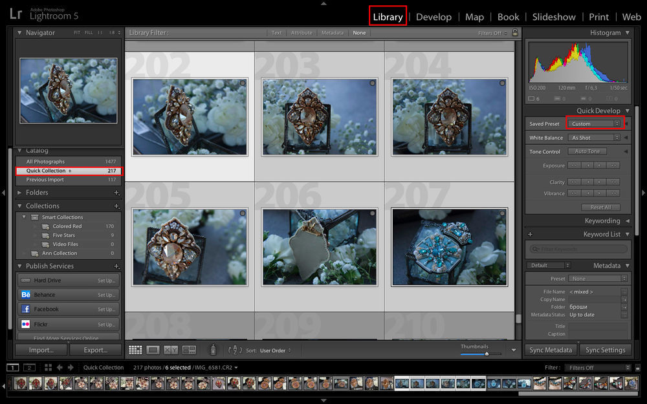The height and width of the screenshot is (404, 647).
Task: Click the Behance service icon
Action: click(x=26, y=295)
